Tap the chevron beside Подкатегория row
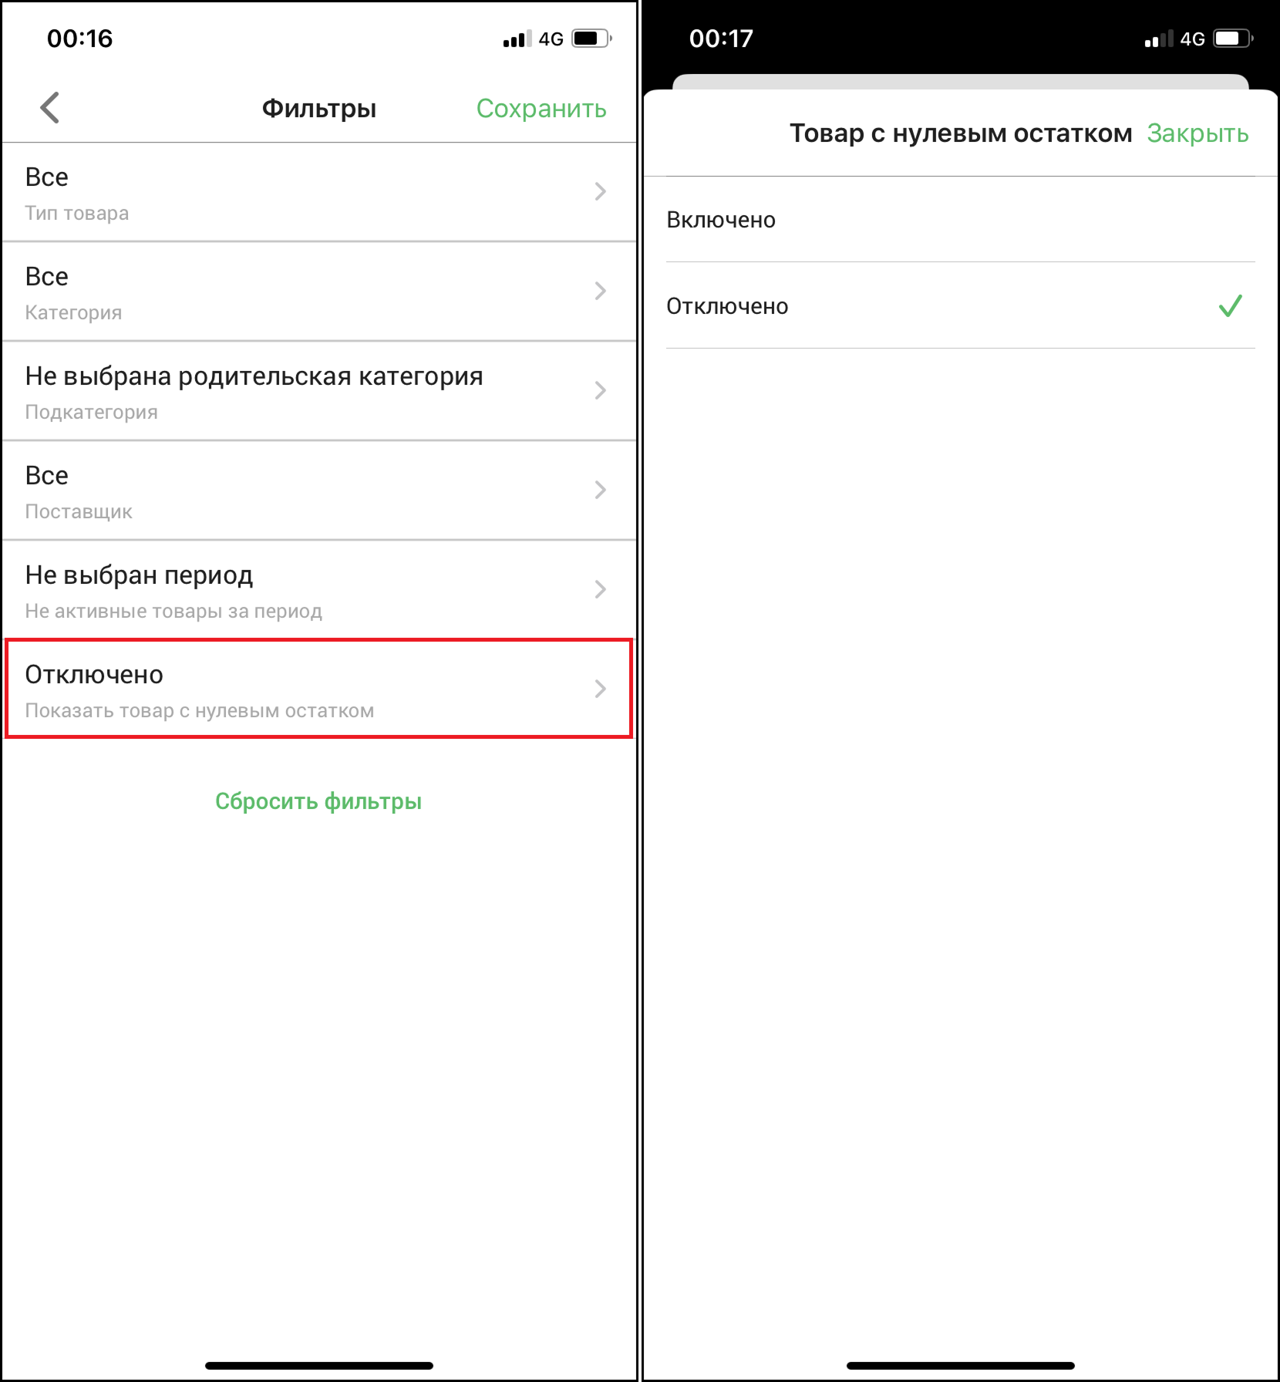Screen dimensions: 1280x1382 601,390
